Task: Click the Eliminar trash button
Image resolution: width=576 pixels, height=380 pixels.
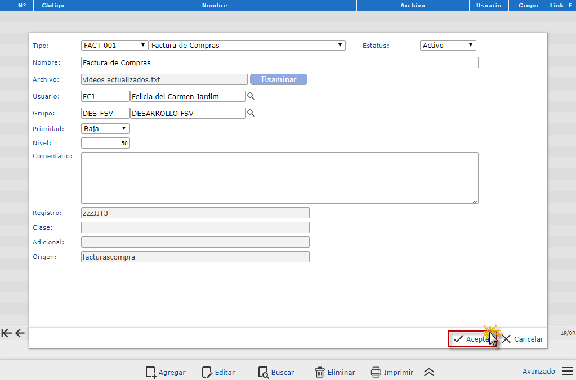Action: 335,372
